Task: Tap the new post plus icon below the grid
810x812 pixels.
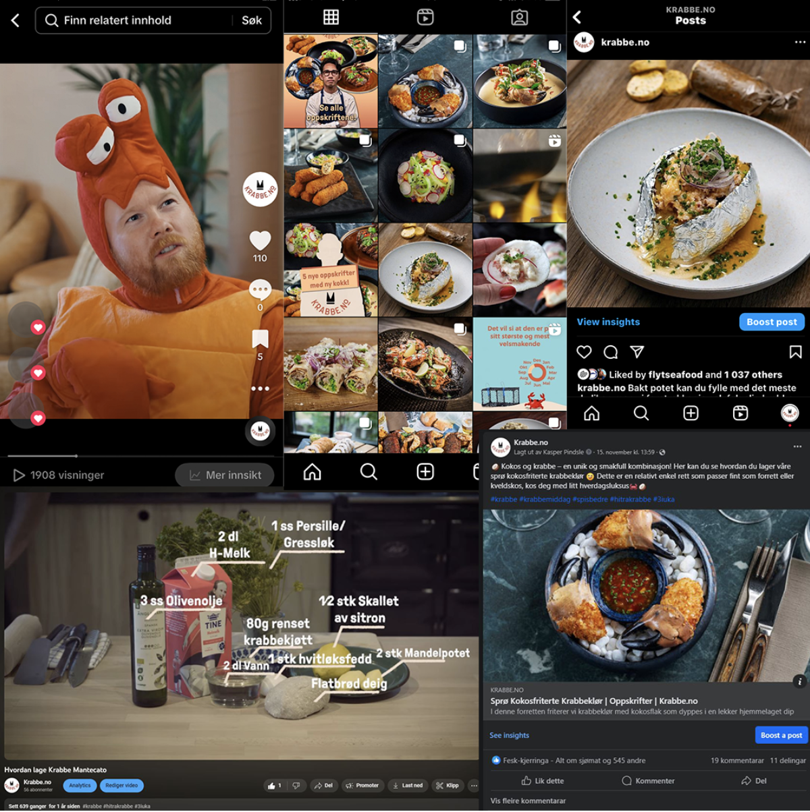Action: [425, 471]
